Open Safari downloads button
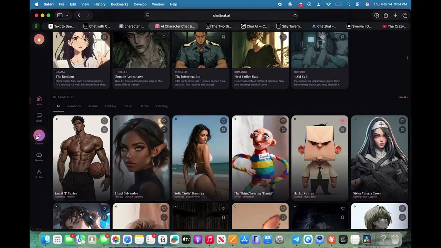Image resolution: width=441 pixels, height=248 pixels. (x=377, y=15)
